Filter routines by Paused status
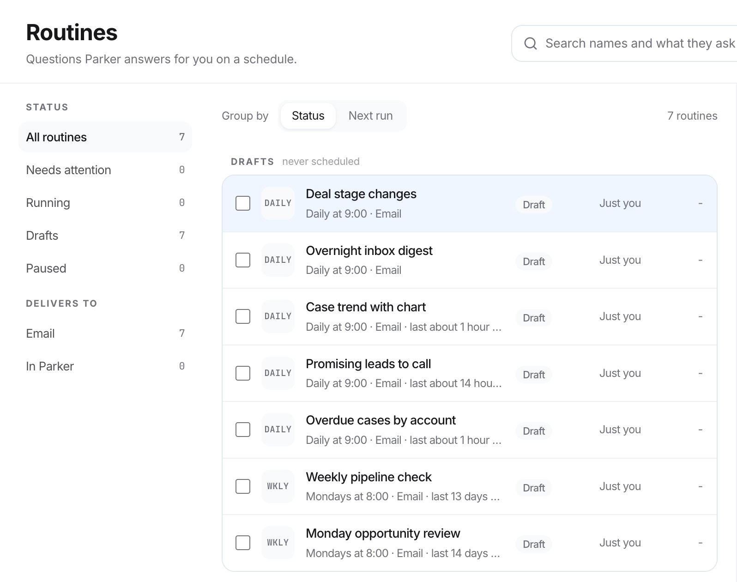Screen dimensions: 737x582 click(105, 268)
